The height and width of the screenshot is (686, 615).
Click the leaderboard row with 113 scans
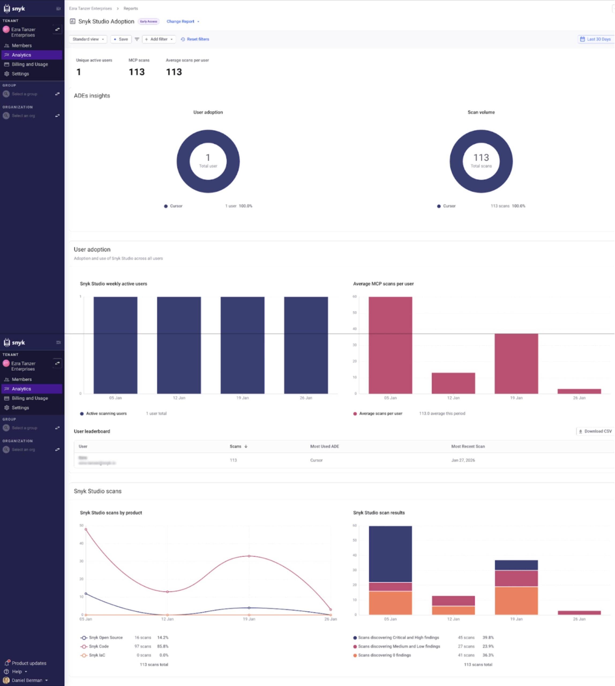pyautogui.click(x=344, y=460)
